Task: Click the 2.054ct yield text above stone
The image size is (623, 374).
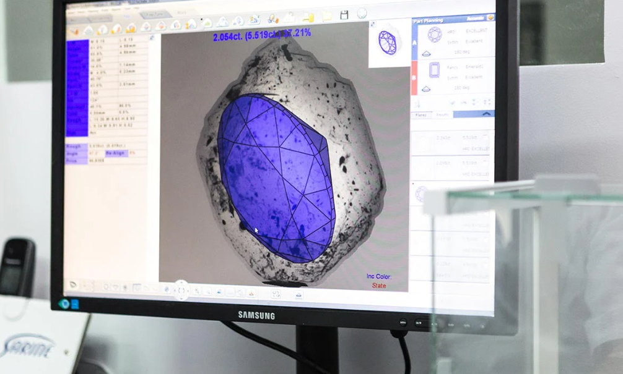Action: [x=262, y=35]
